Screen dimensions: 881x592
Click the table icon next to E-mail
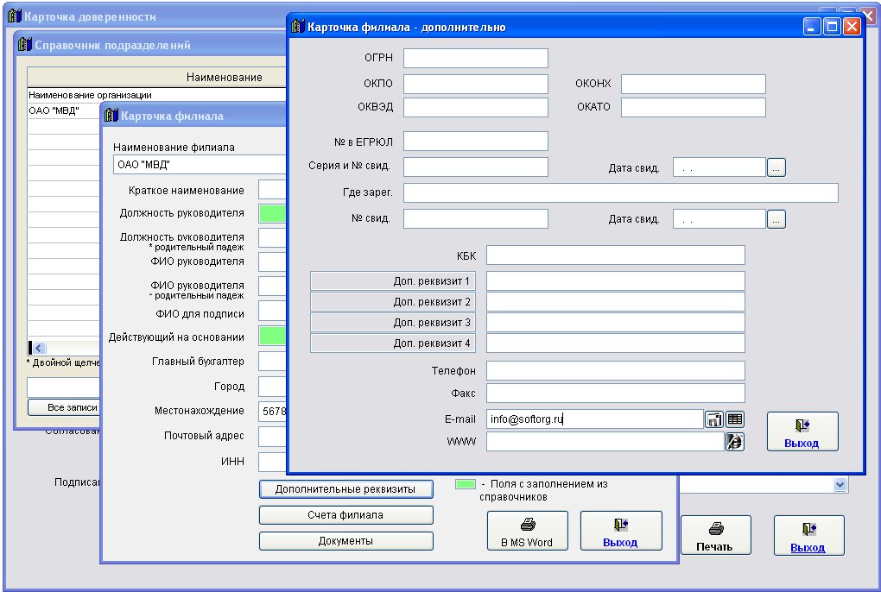735,419
